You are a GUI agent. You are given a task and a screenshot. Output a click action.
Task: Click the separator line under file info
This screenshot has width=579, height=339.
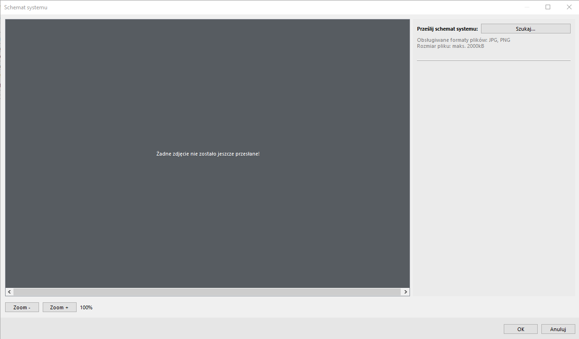[x=493, y=60]
